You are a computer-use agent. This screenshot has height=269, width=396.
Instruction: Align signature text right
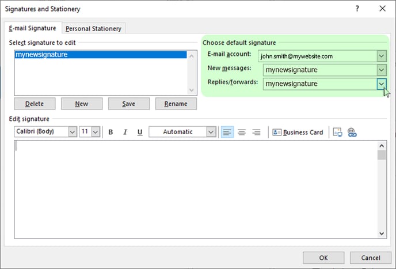pyautogui.click(x=256, y=132)
